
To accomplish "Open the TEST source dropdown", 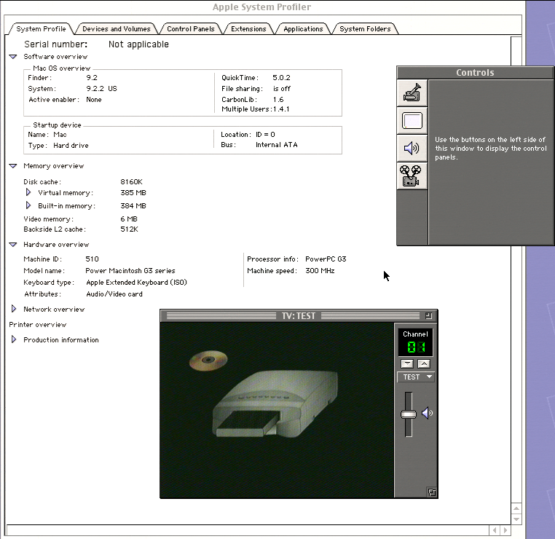I will [x=416, y=377].
